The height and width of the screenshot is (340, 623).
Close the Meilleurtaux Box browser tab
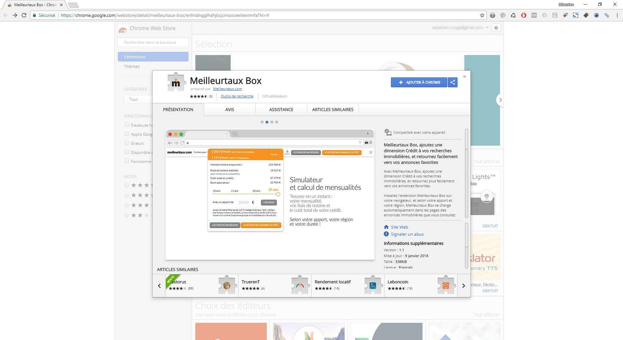tap(61, 5)
